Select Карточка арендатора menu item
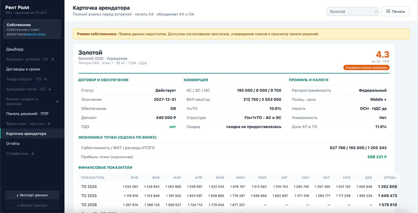The image size is (418, 213). point(32,134)
